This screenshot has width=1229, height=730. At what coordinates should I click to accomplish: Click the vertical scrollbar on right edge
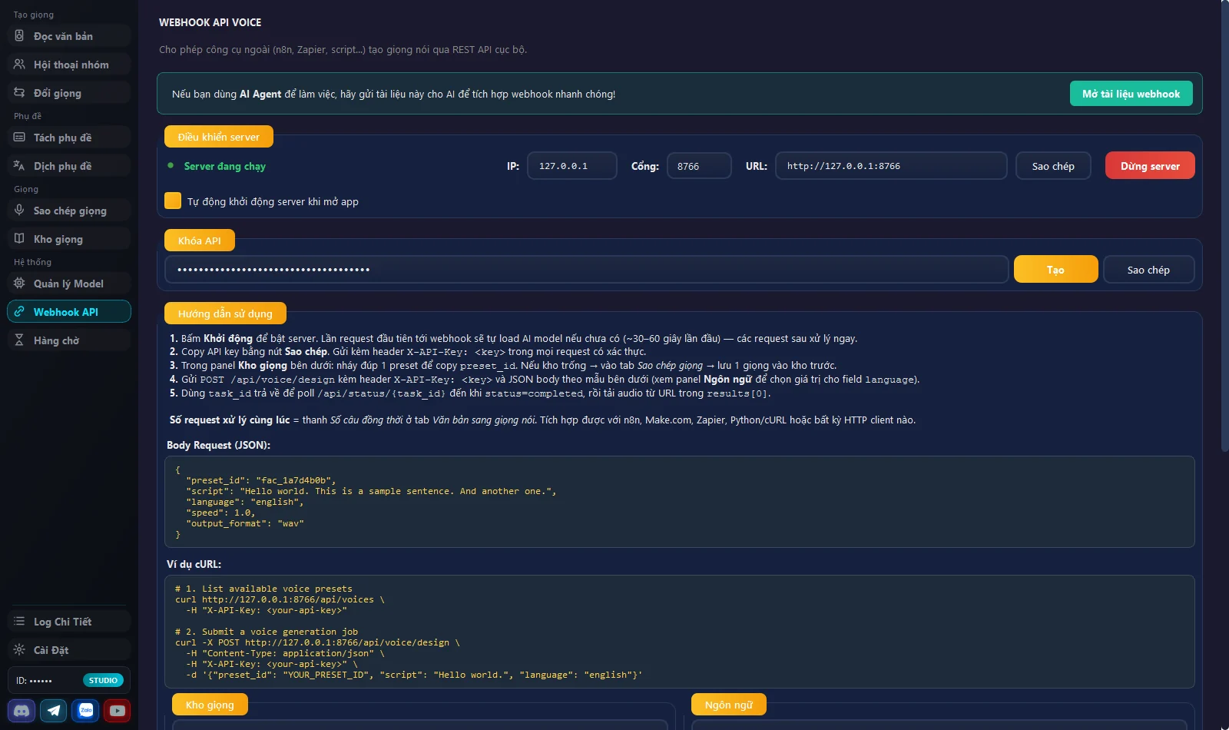point(1224,227)
